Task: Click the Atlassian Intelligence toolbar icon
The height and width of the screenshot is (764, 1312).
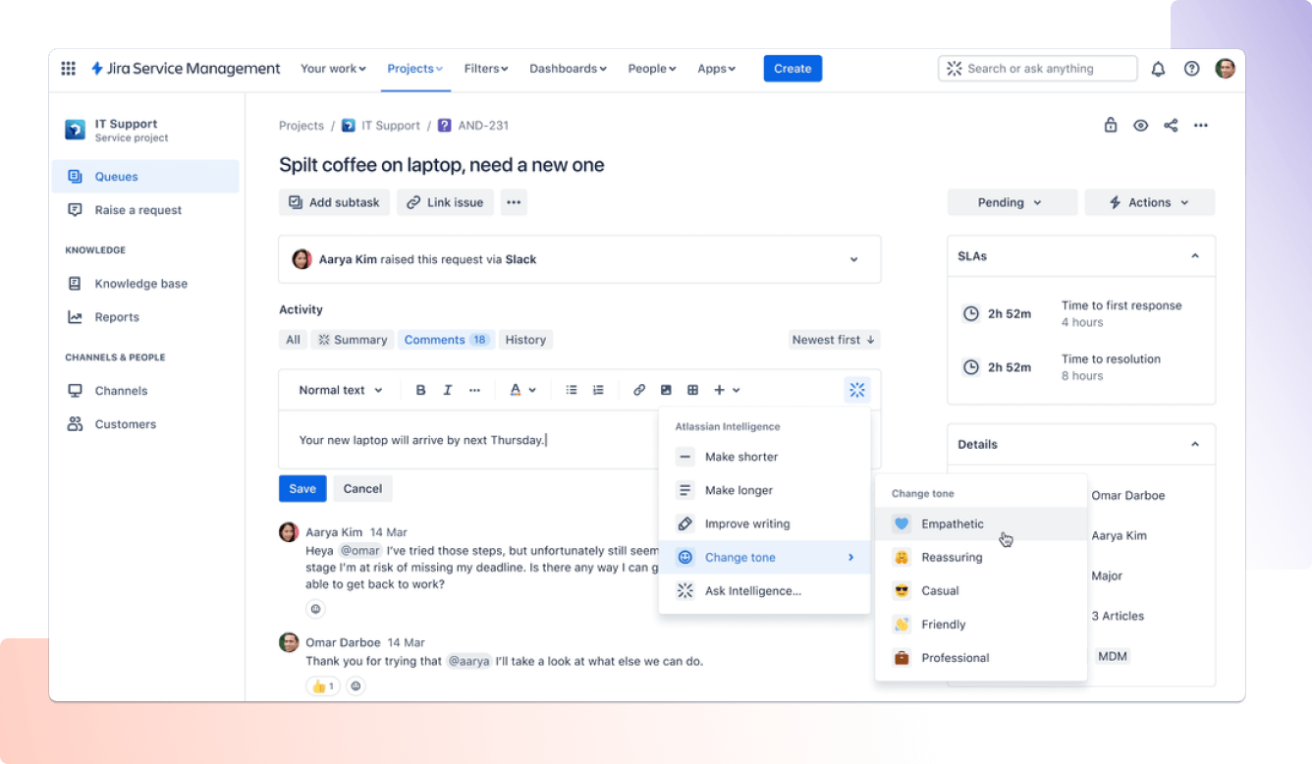Action: (x=856, y=390)
